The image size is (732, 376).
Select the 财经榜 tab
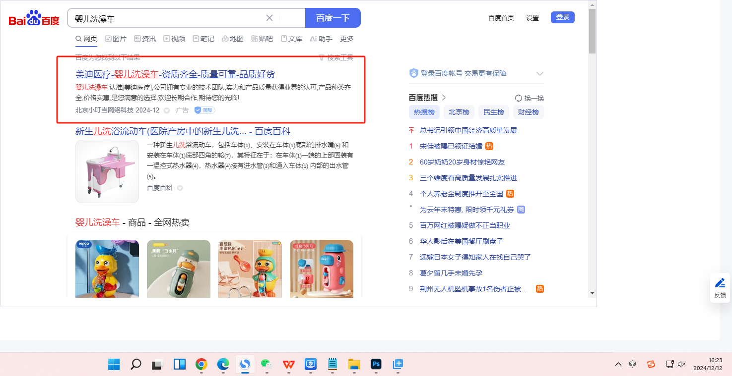(x=529, y=112)
